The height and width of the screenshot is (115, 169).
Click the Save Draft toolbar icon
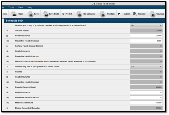[x=45, y=14]
